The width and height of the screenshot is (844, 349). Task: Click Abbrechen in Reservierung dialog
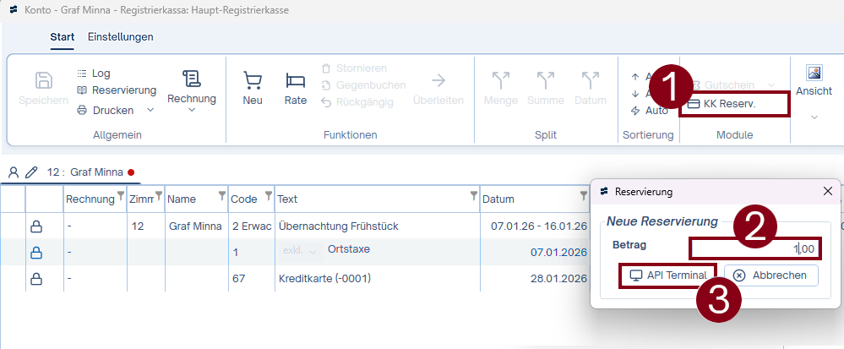click(770, 275)
